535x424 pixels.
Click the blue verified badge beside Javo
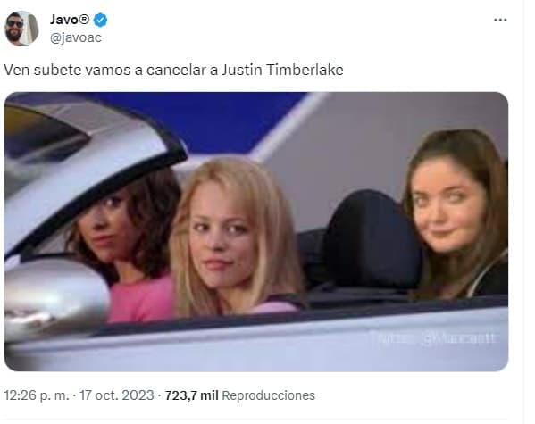[x=100, y=20]
